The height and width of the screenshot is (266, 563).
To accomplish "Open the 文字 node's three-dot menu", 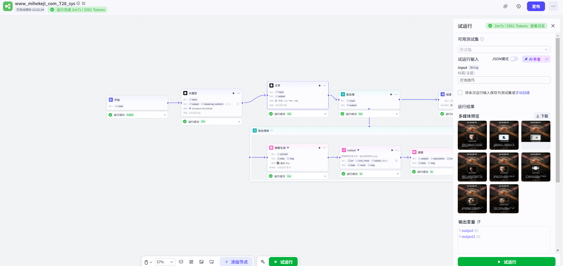I will point(324,86).
